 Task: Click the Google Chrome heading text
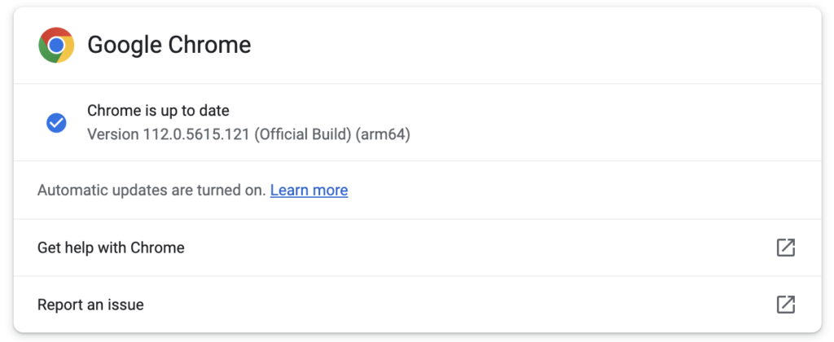pos(169,45)
